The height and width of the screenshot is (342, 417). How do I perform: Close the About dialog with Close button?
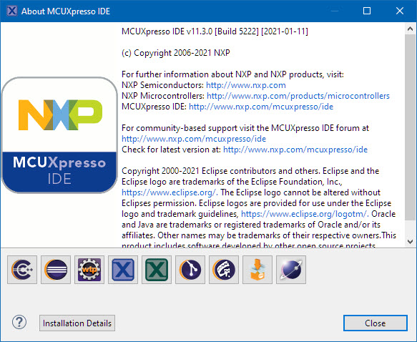(376, 323)
